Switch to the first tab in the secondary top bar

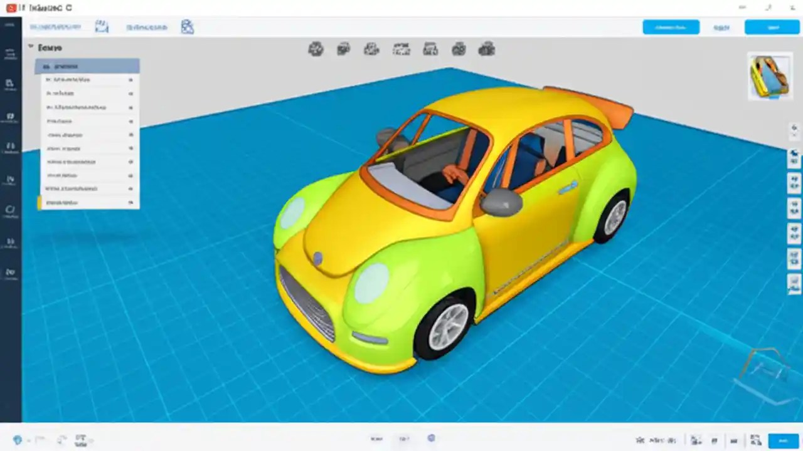[56, 26]
